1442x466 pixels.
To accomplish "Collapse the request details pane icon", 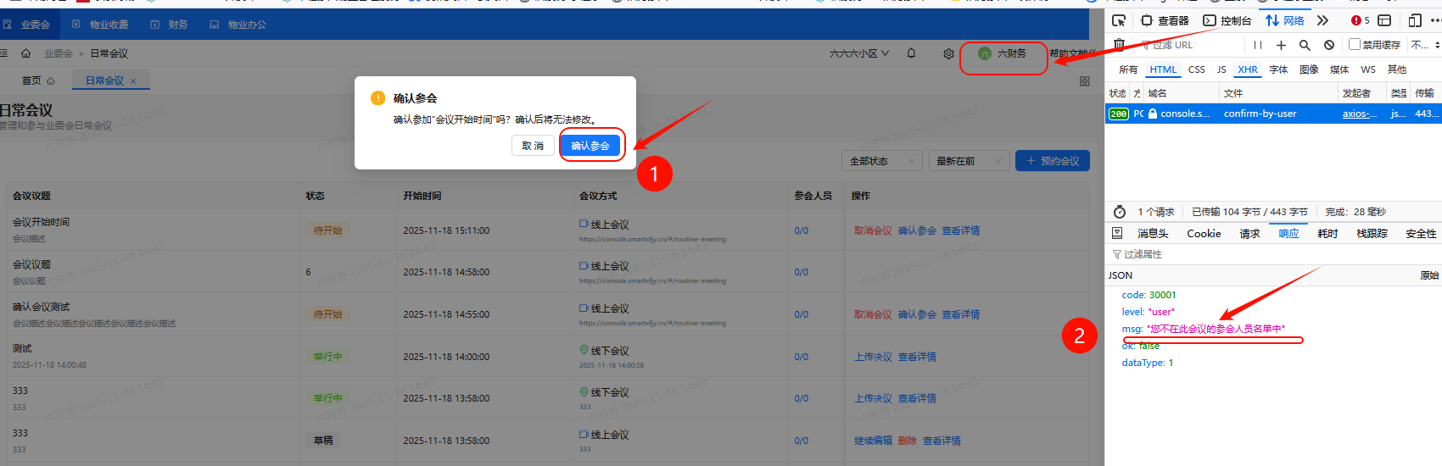I will point(1117,233).
